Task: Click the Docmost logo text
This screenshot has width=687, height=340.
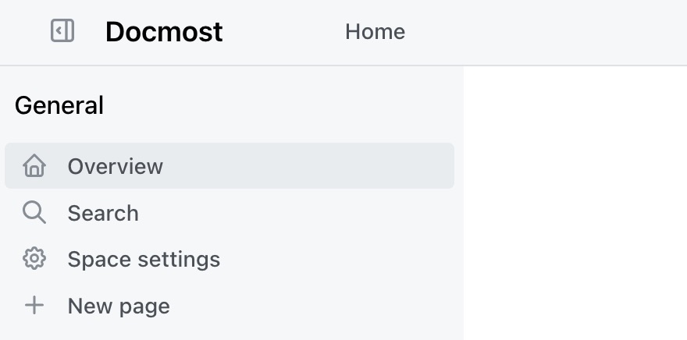Action: click(164, 32)
